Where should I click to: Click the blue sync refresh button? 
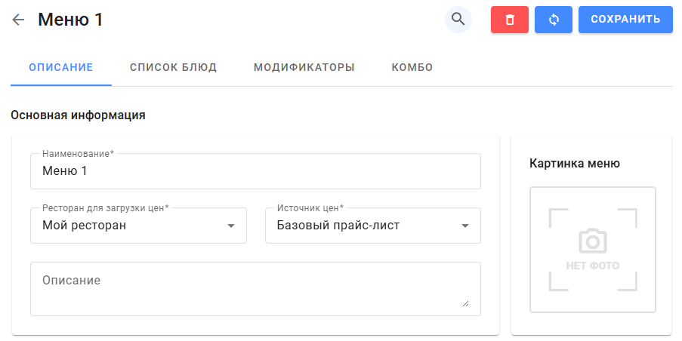[553, 20]
